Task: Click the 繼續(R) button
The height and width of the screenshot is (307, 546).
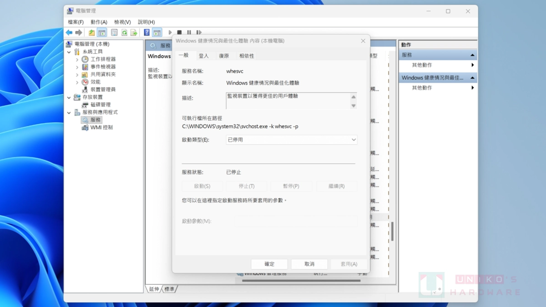Action: [336, 186]
